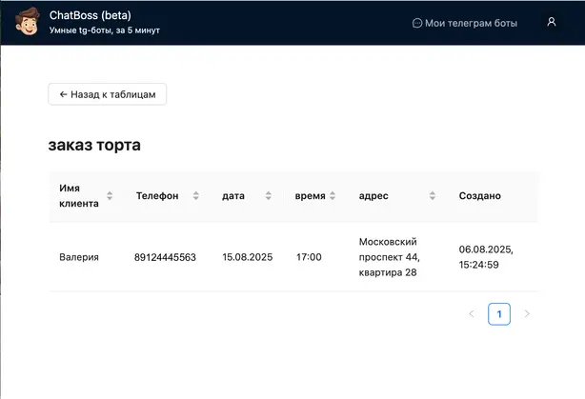Click created timestamp 06.08.2025, 15:24:59
Viewport: 585px width, 399px height.
(486, 257)
